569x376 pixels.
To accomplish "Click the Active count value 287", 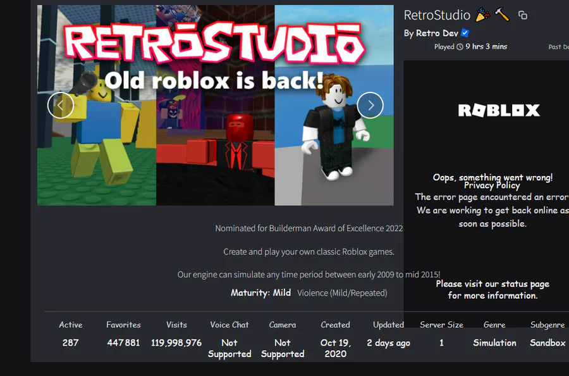I will point(70,342).
